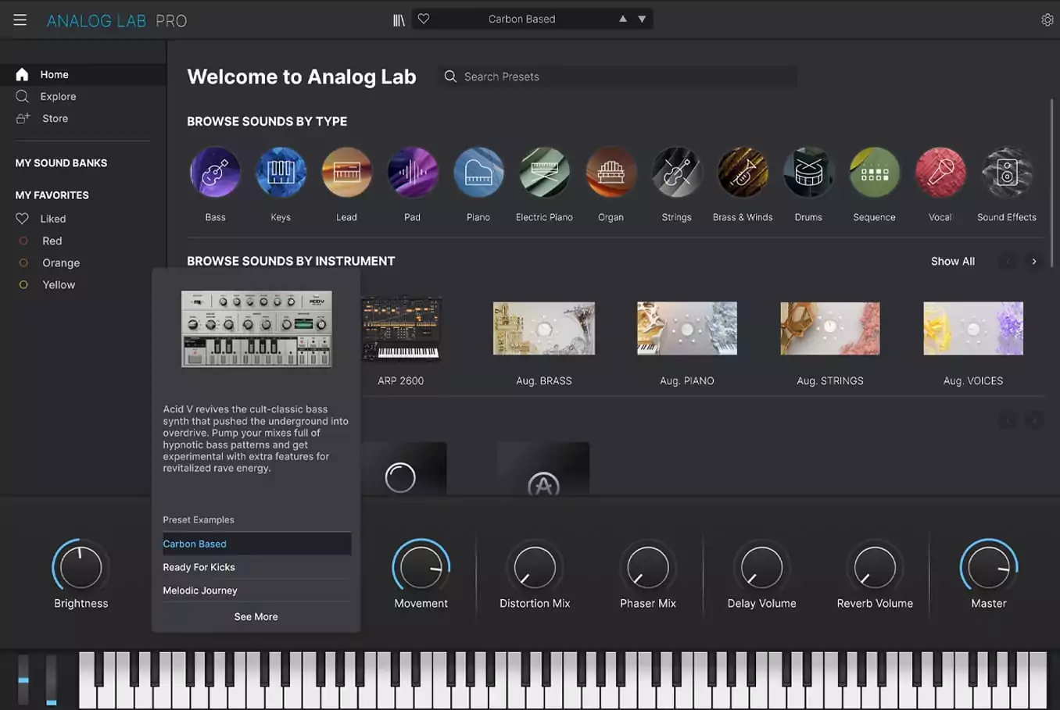Image resolution: width=1060 pixels, height=710 pixels.
Task: Open the hamburger menu
Action: 20,20
